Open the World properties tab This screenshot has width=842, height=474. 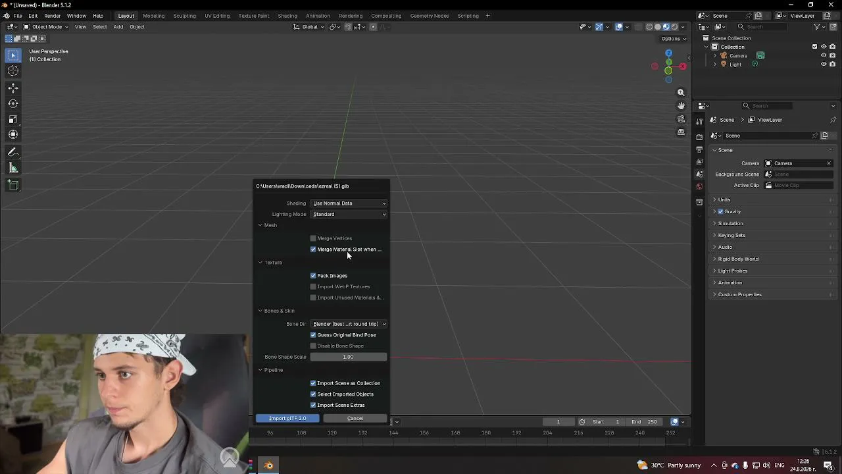[x=699, y=186]
